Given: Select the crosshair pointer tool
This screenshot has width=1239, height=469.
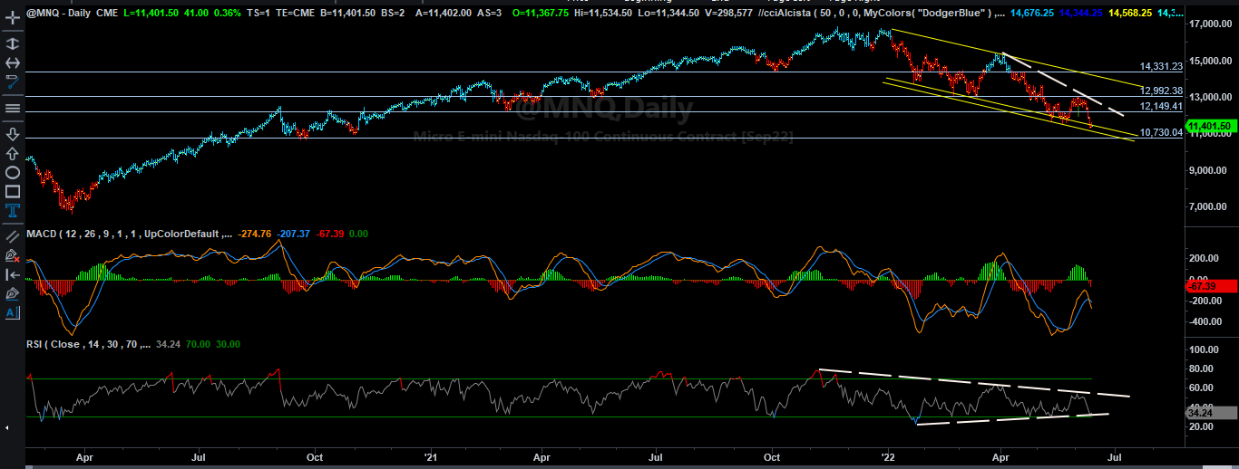Looking at the screenshot, I should [x=13, y=17].
